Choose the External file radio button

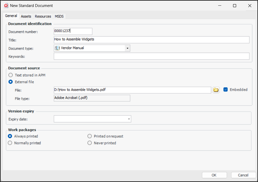tap(11, 82)
